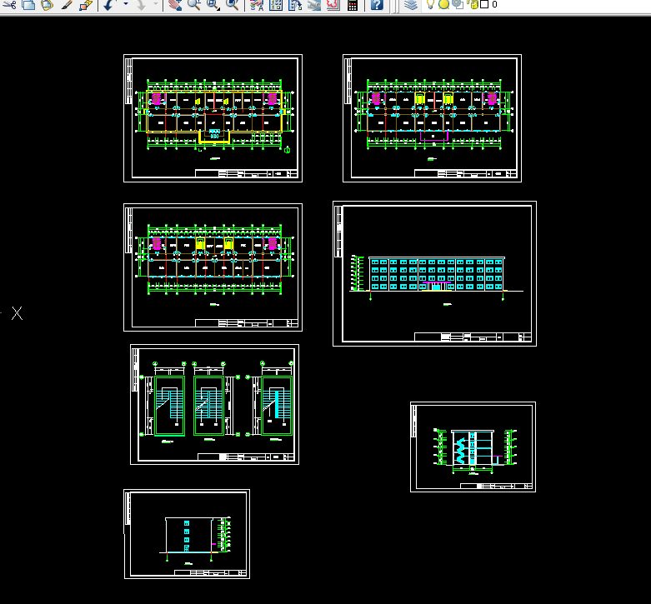Select the Zoom Realtime magnifier
This screenshot has height=604, width=651.
(194, 5)
